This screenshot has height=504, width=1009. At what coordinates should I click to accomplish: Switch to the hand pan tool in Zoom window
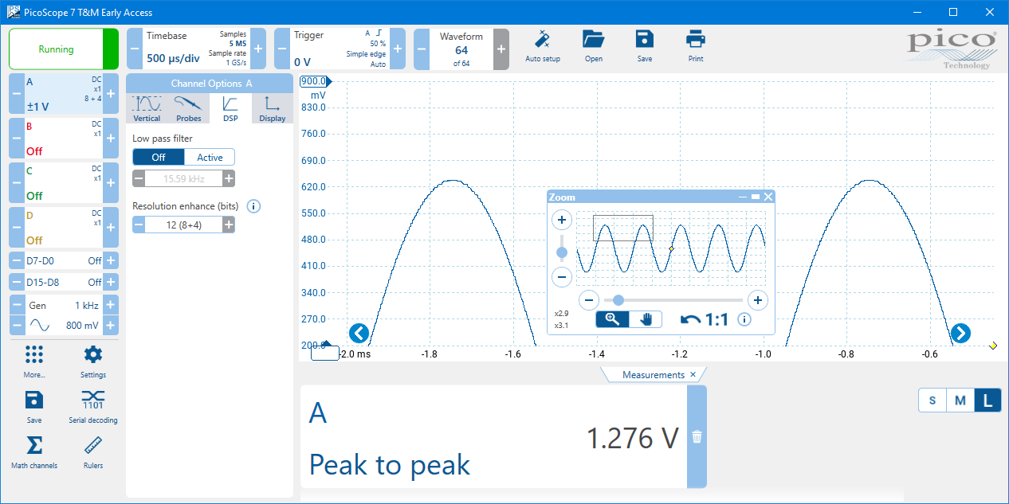tap(646, 318)
